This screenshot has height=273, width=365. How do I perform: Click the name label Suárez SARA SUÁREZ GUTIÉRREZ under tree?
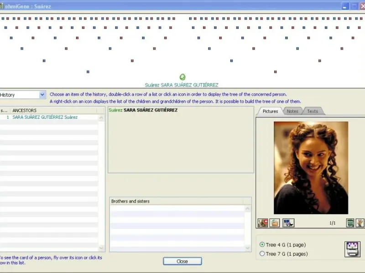[182, 85]
